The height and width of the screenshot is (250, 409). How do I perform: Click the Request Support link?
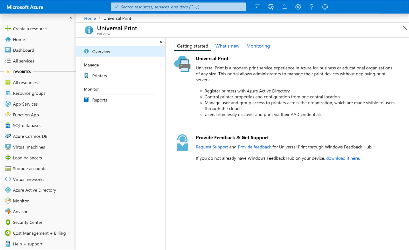(x=212, y=147)
